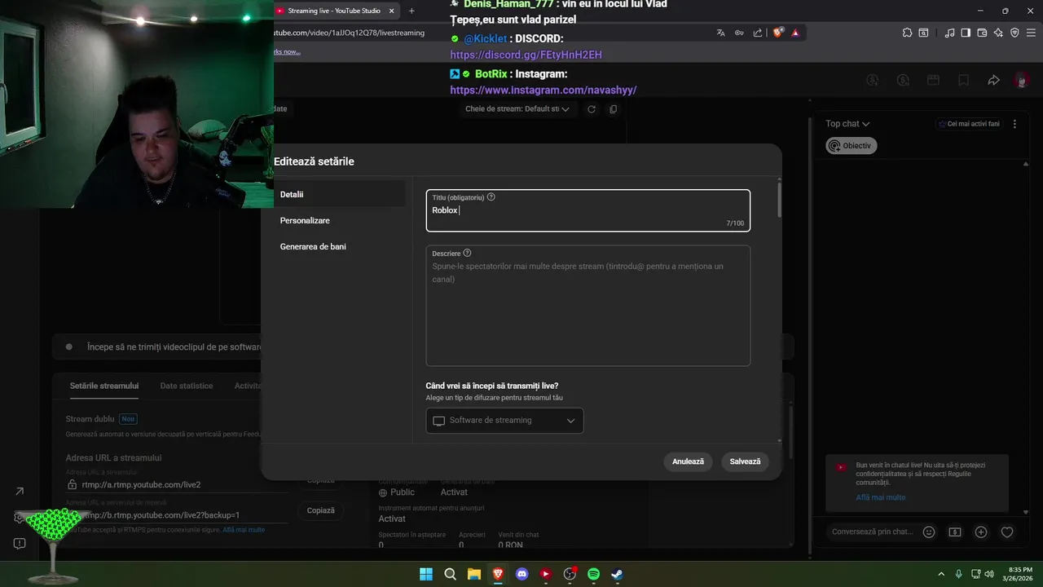Open Află mai multe link about RTMPS
The image size is (1043, 587).
(x=244, y=530)
